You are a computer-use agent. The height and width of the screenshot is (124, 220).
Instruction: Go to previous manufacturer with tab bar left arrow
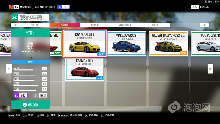[x=15, y=25]
